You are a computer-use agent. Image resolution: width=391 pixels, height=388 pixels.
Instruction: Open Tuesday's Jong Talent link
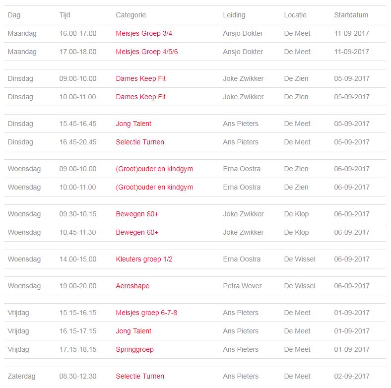(133, 124)
